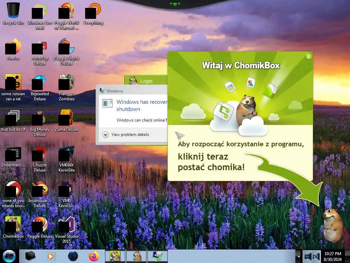Image resolution: width=350 pixels, height=263 pixels.
Task: Show hidden system tray icons arrow
Action: pos(298,256)
